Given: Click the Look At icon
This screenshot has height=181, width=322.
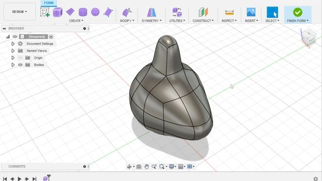Looking at the screenshot, I should point(139,166).
